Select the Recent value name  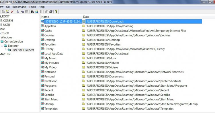click(x=49, y=90)
